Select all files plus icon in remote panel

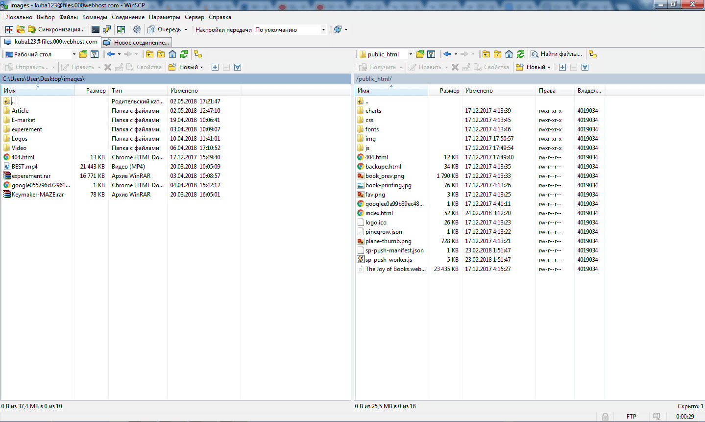point(562,67)
